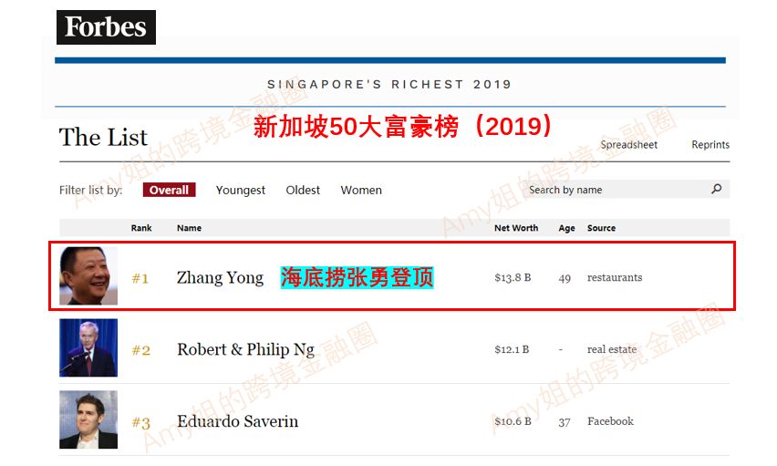Click the Forbes logo

106,27
